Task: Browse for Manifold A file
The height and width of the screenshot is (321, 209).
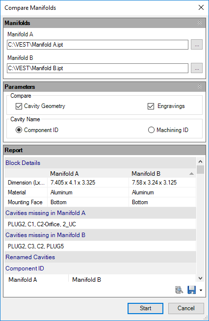Action: pyautogui.click(x=197, y=45)
